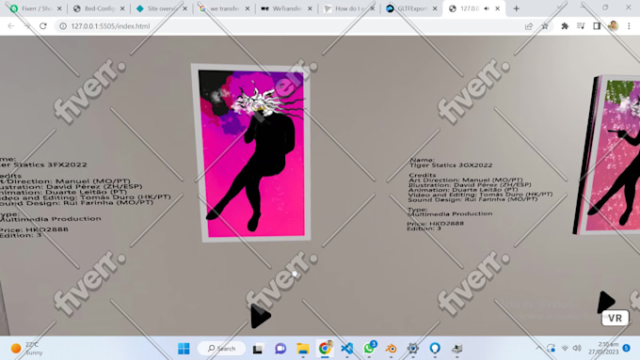Switch to the Site overview tab
The width and height of the screenshot is (640, 360).
coord(162,8)
